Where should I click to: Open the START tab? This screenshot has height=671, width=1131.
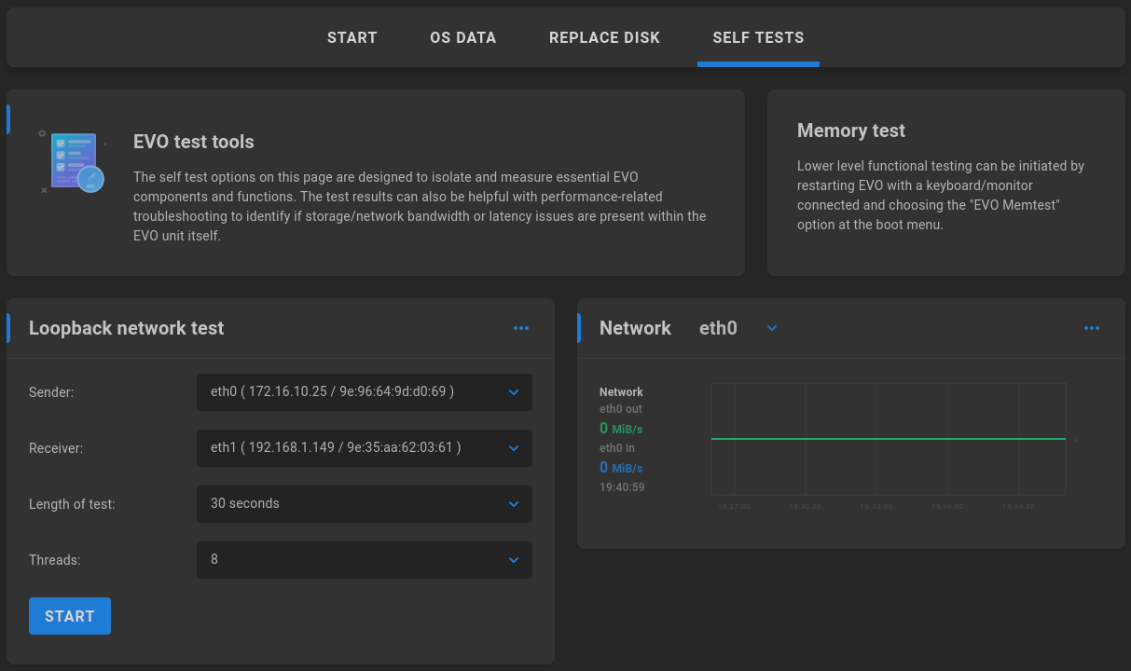(x=352, y=38)
